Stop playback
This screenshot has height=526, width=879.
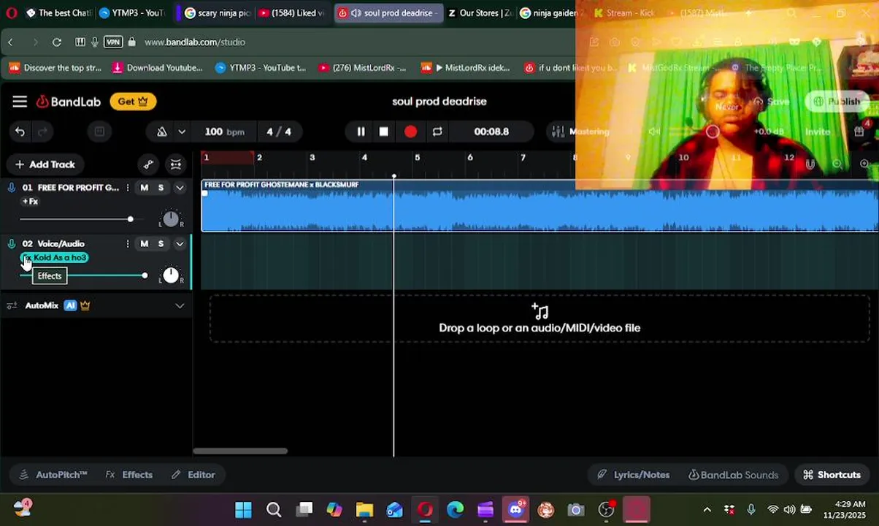(384, 131)
